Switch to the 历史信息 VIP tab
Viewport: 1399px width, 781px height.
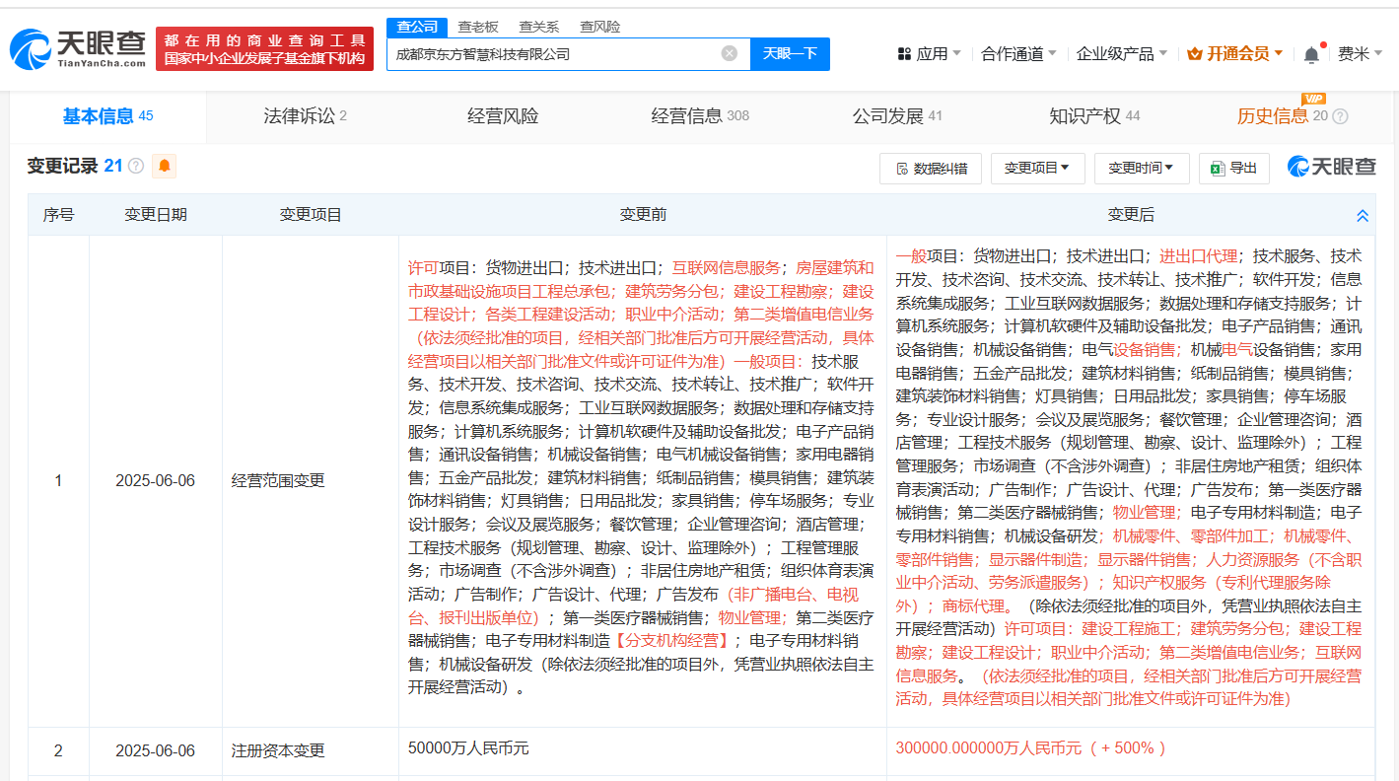1292,116
